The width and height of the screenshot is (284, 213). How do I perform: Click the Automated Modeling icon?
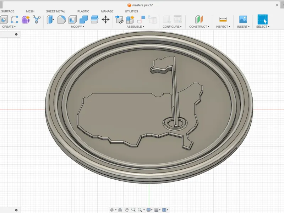coord(37,20)
